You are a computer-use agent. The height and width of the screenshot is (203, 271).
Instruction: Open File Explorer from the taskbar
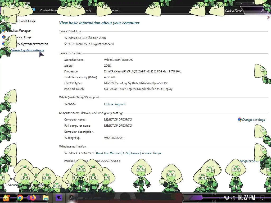pyautogui.click(x=46, y=198)
